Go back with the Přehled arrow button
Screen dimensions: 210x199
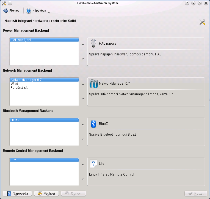point(11,10)
